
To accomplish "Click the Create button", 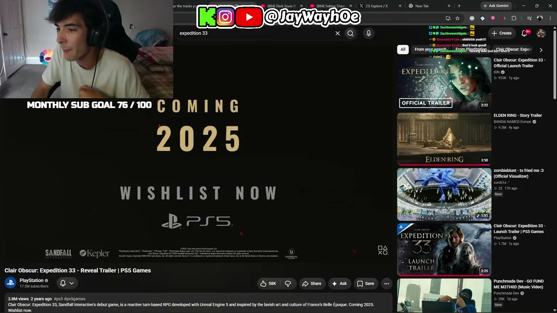I will (x=501, y=33).
